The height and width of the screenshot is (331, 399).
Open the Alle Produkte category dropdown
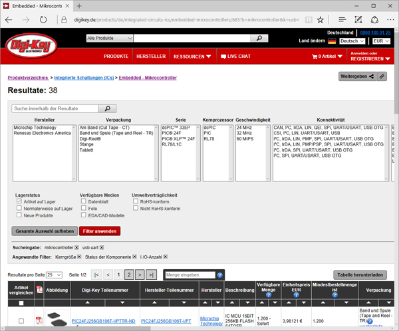(118, 39)
